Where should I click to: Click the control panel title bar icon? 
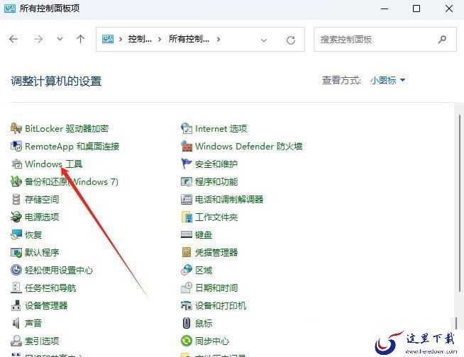tap(9, 8)
